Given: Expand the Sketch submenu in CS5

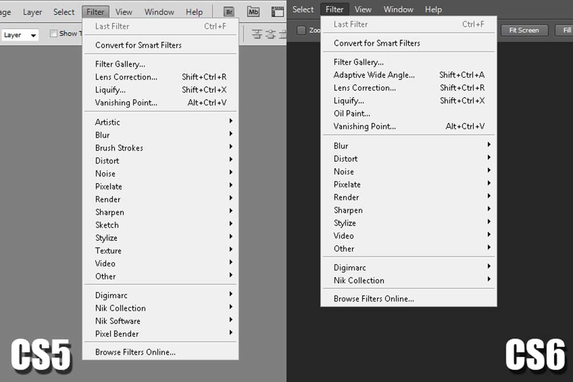Looking at the screenshot, I should tap(161, 225).
